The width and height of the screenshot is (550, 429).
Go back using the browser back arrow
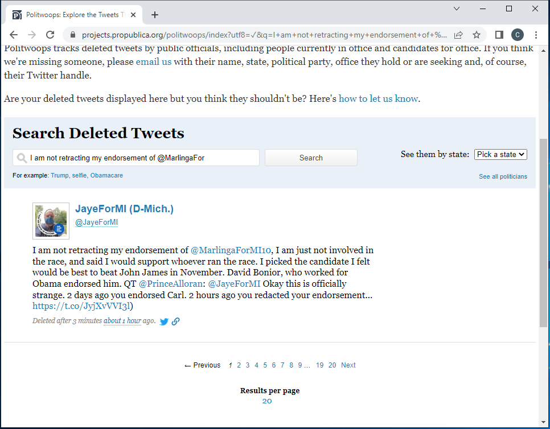(x=14, y=35)
